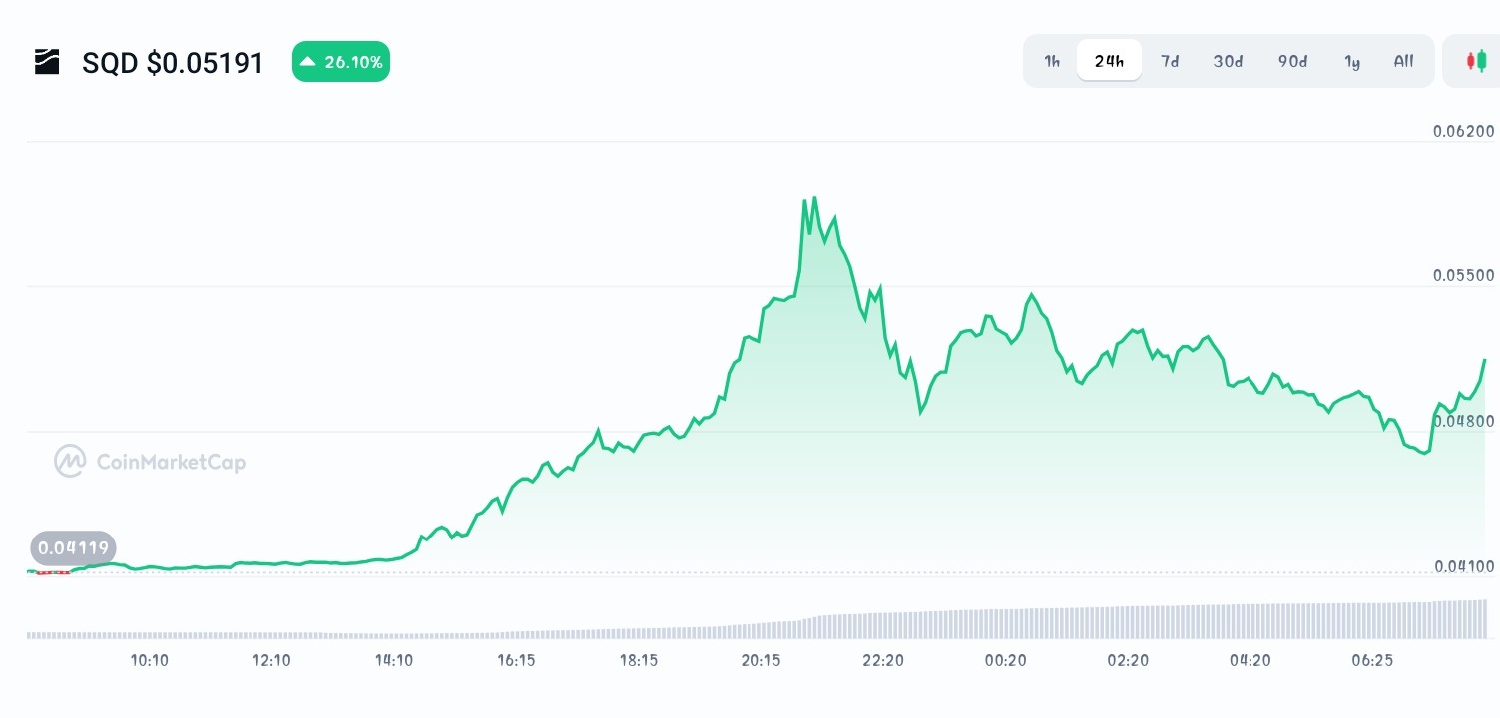Screen dimensions: 1500x718
Task: Select the 1h time range
Action: pos(1051,61)
